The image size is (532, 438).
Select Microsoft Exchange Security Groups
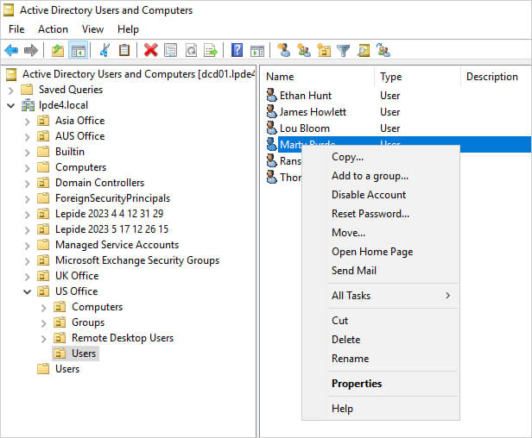coord(137,260)
